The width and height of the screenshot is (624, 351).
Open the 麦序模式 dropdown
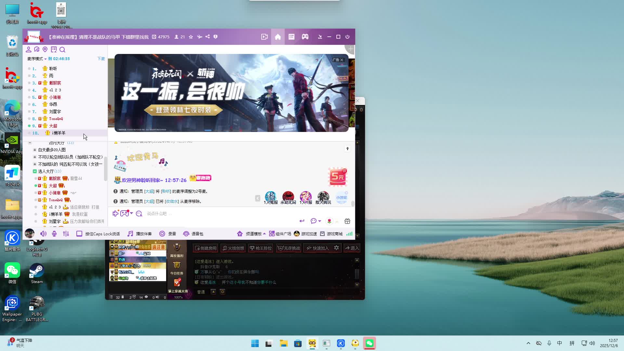coord(37,59)
